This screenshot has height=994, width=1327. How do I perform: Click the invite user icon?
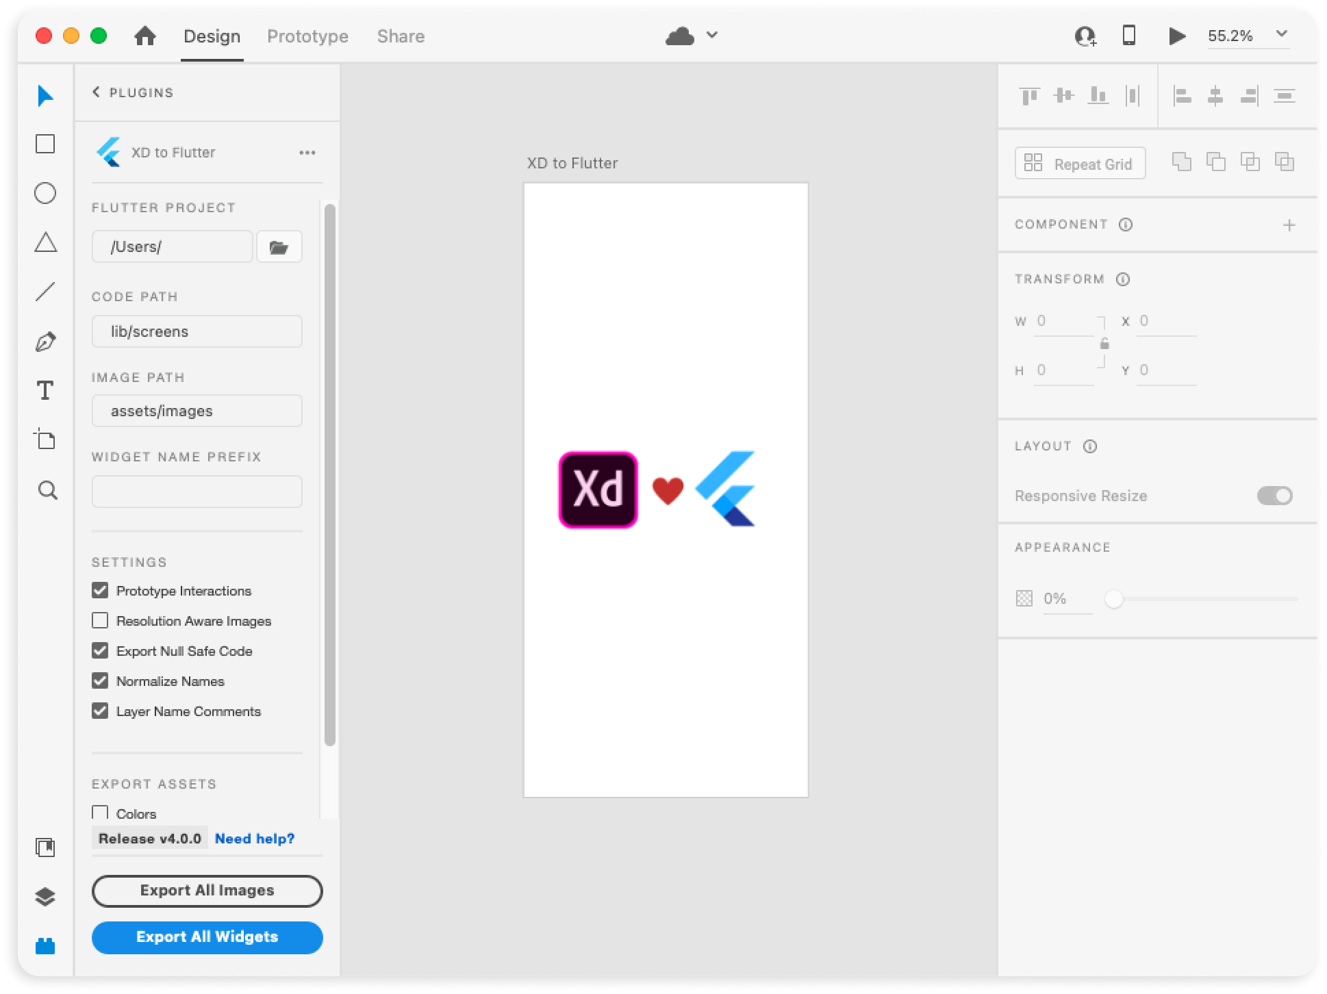tap(1085, 36)
